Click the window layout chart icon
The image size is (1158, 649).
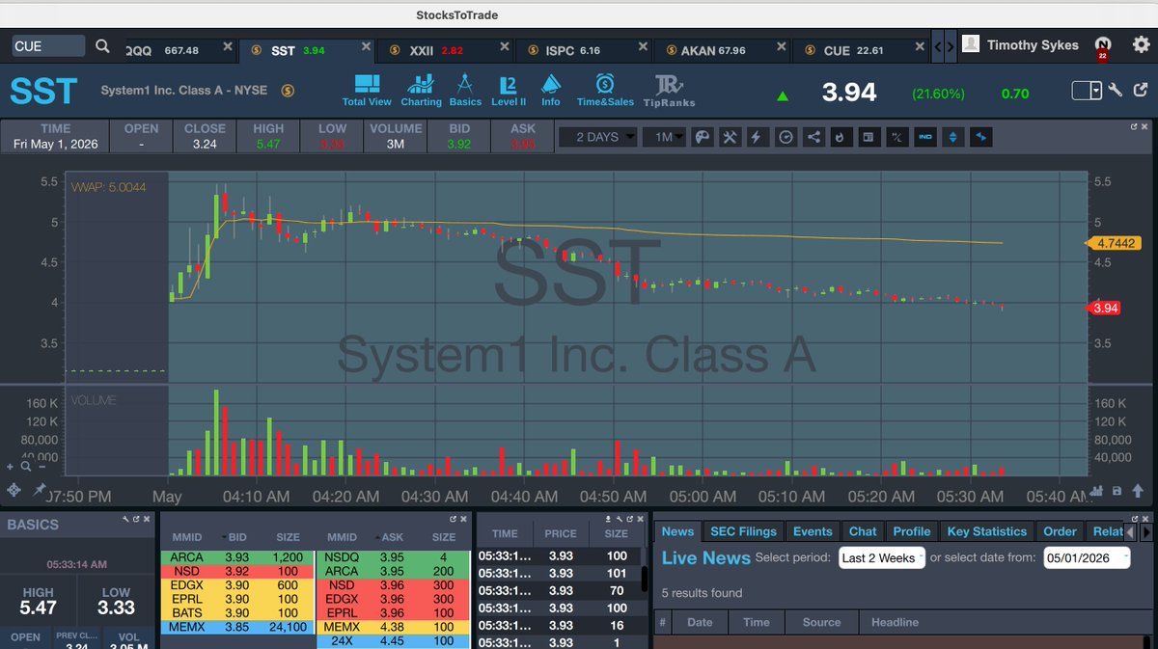(x=868, y=137)
